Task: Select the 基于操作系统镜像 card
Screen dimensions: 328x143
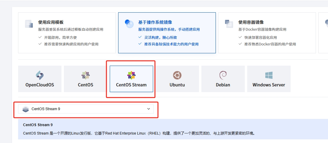Action: coord(167,33)
